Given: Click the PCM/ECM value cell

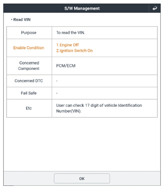Looking at the screenshot, I should pos(105,66).
